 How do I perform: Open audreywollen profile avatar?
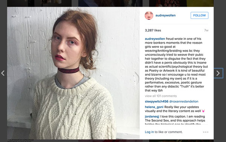coord(149,15)
